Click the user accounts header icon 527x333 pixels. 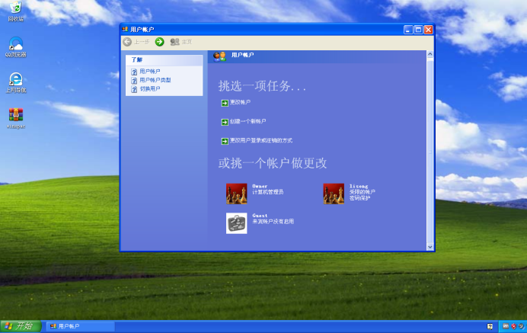[220, 56]
